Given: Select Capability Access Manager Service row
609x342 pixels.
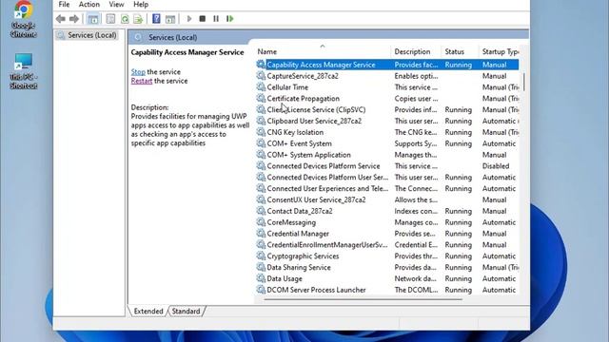Looking at the screenshot, I should coord(387,65).
